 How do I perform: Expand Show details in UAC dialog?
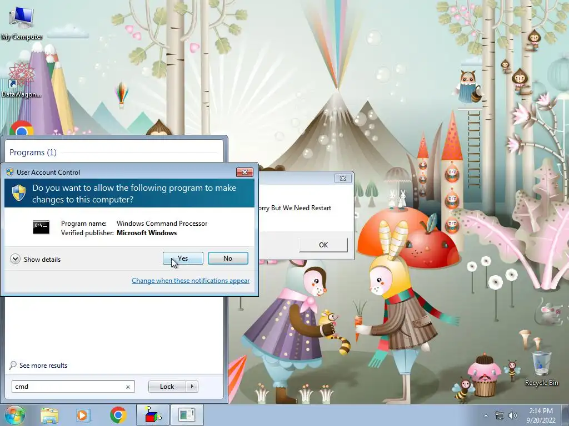pyautogui.click(x=36, y=260)
